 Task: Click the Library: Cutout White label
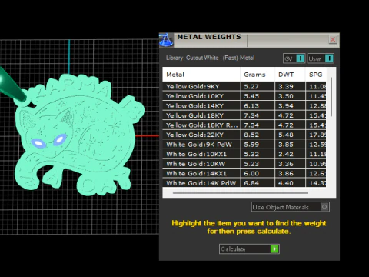[210, 58]
